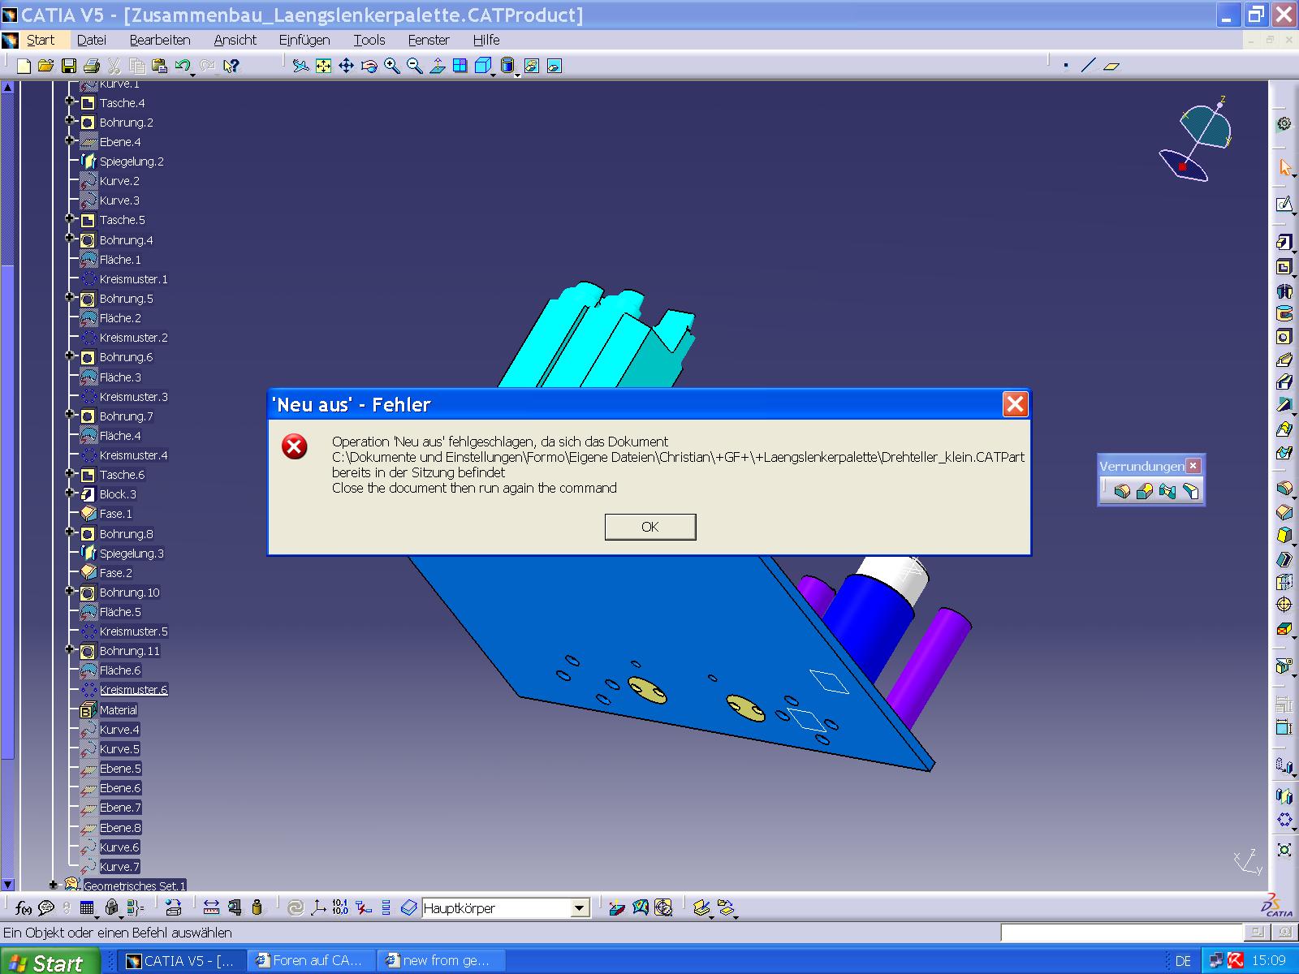Switch to 'Foren auf CA...' taskbar window
Screen dimensions: 1299x974
(x=311, y=960)
